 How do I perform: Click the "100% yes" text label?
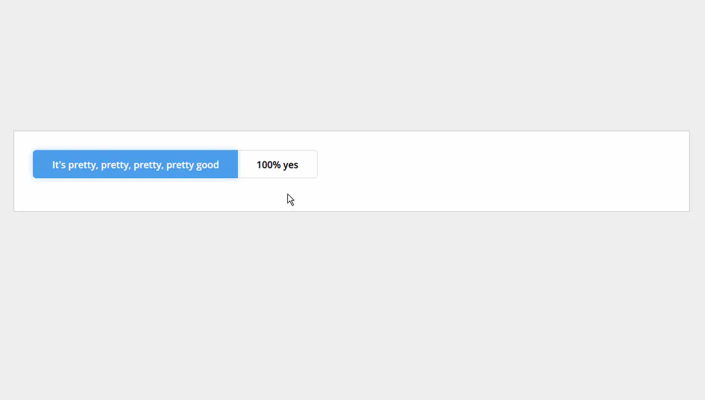(x=277, y=164)
